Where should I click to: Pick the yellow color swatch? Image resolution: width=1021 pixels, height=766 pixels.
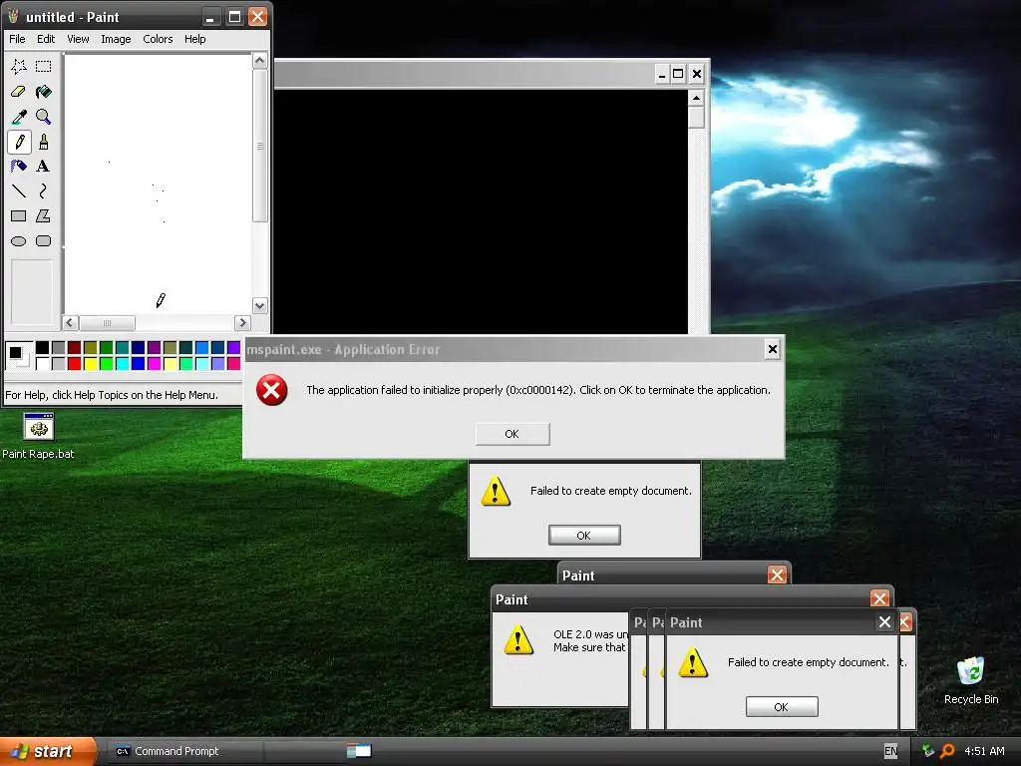[x=91, y=363]
